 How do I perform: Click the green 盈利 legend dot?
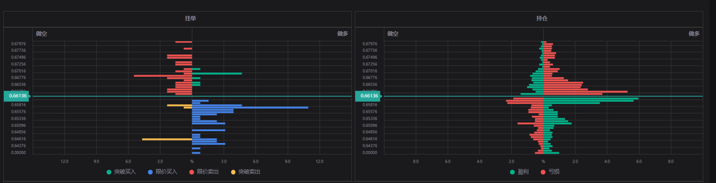512,172
